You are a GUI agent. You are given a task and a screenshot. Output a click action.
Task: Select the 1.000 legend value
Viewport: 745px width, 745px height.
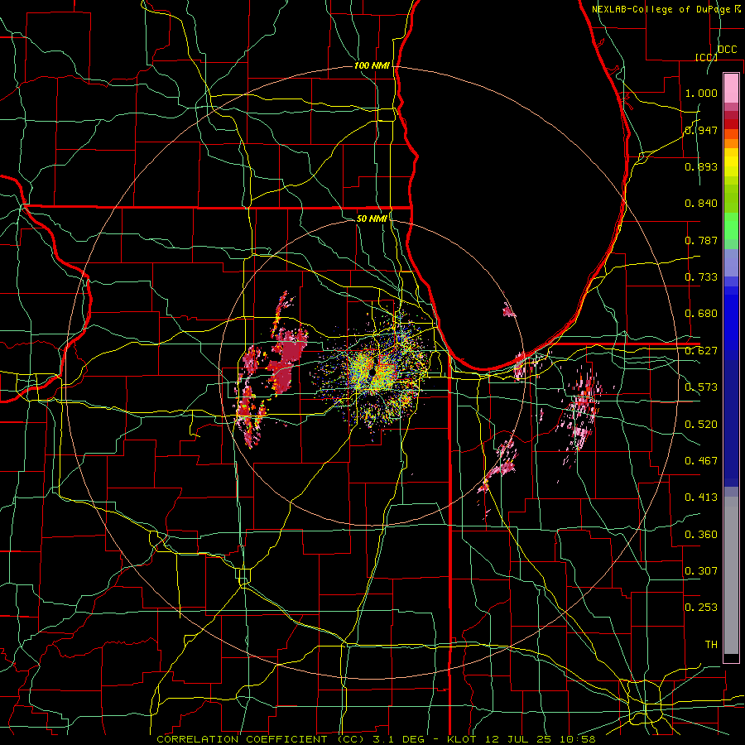701,93
